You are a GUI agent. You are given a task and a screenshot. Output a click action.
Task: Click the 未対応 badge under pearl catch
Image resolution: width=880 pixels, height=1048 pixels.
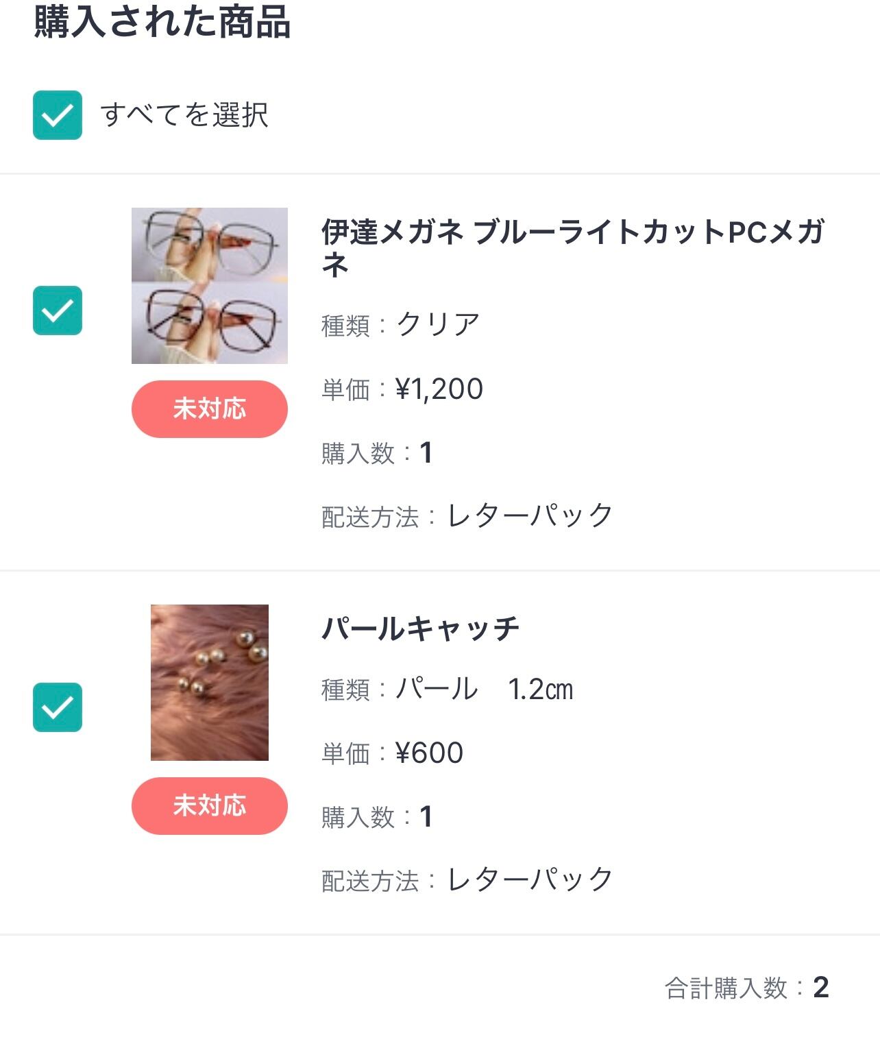tap(210, 806)
